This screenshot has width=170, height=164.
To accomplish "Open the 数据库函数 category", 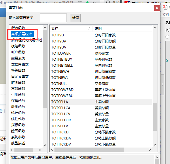I will coord(20,64).
